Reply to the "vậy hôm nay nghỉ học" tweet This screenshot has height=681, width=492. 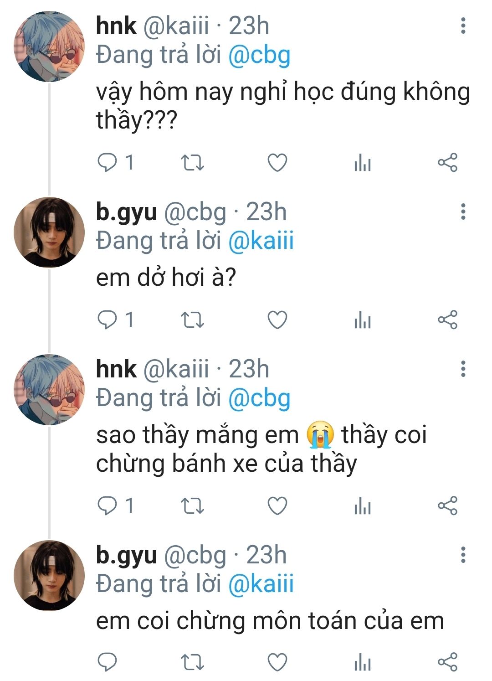(108, 163)
